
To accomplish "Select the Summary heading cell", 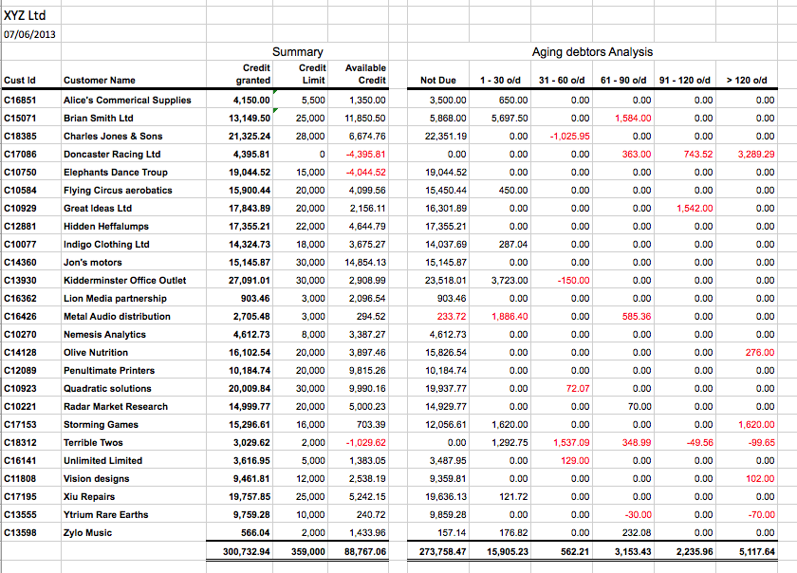I will coord(297,52).
